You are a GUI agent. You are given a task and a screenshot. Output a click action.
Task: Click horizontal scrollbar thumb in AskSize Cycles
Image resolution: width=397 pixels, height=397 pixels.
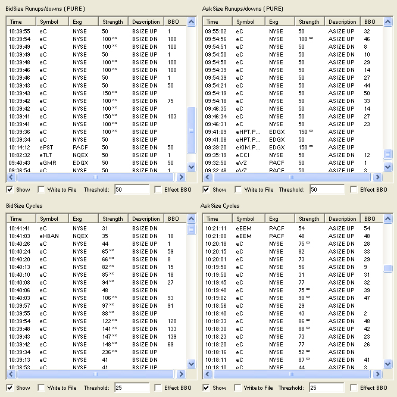pos(292,374)
